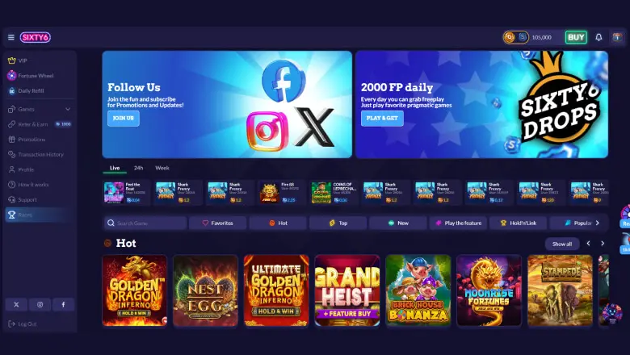Open the Grand Heist game thumbnail
Screen dimensions: 630x355
(347, 290)
